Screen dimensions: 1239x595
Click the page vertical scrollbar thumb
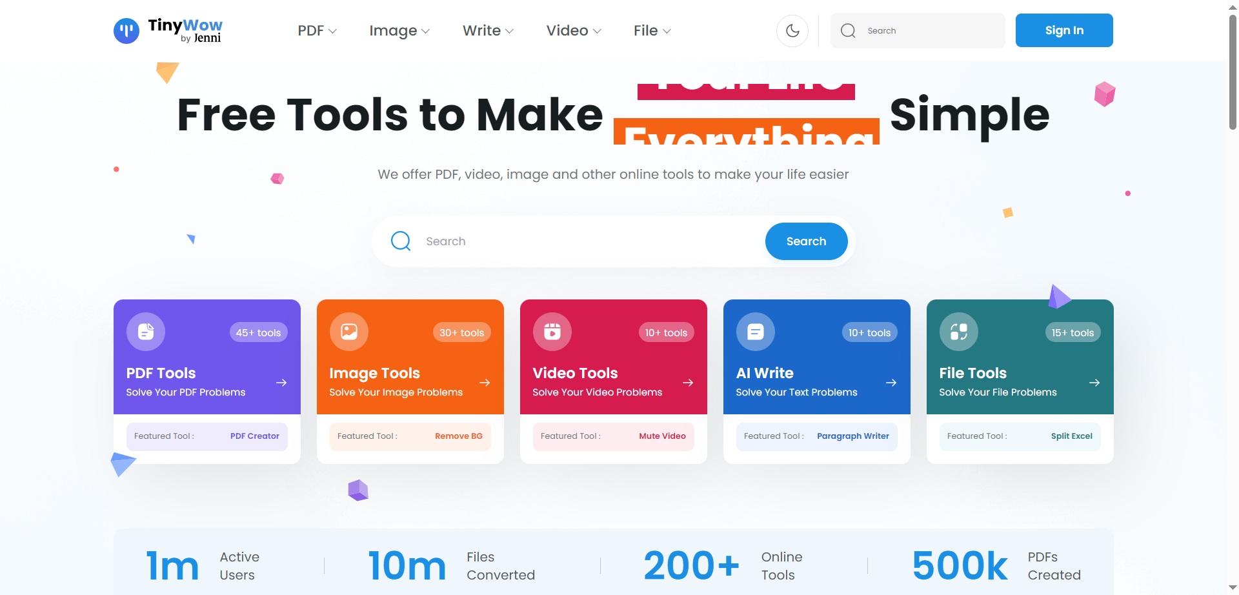(1233, 71)
